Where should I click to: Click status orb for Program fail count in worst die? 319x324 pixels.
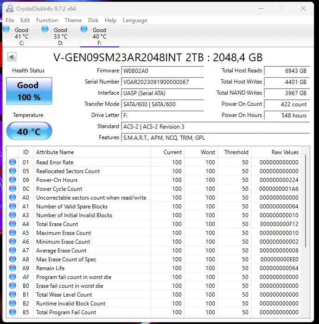[13, 277]
